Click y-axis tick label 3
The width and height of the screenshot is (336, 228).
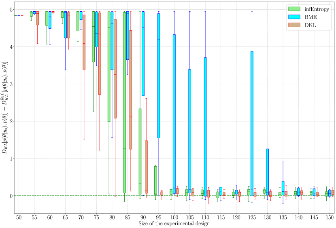pyautogui.click(x=11, y=84)
